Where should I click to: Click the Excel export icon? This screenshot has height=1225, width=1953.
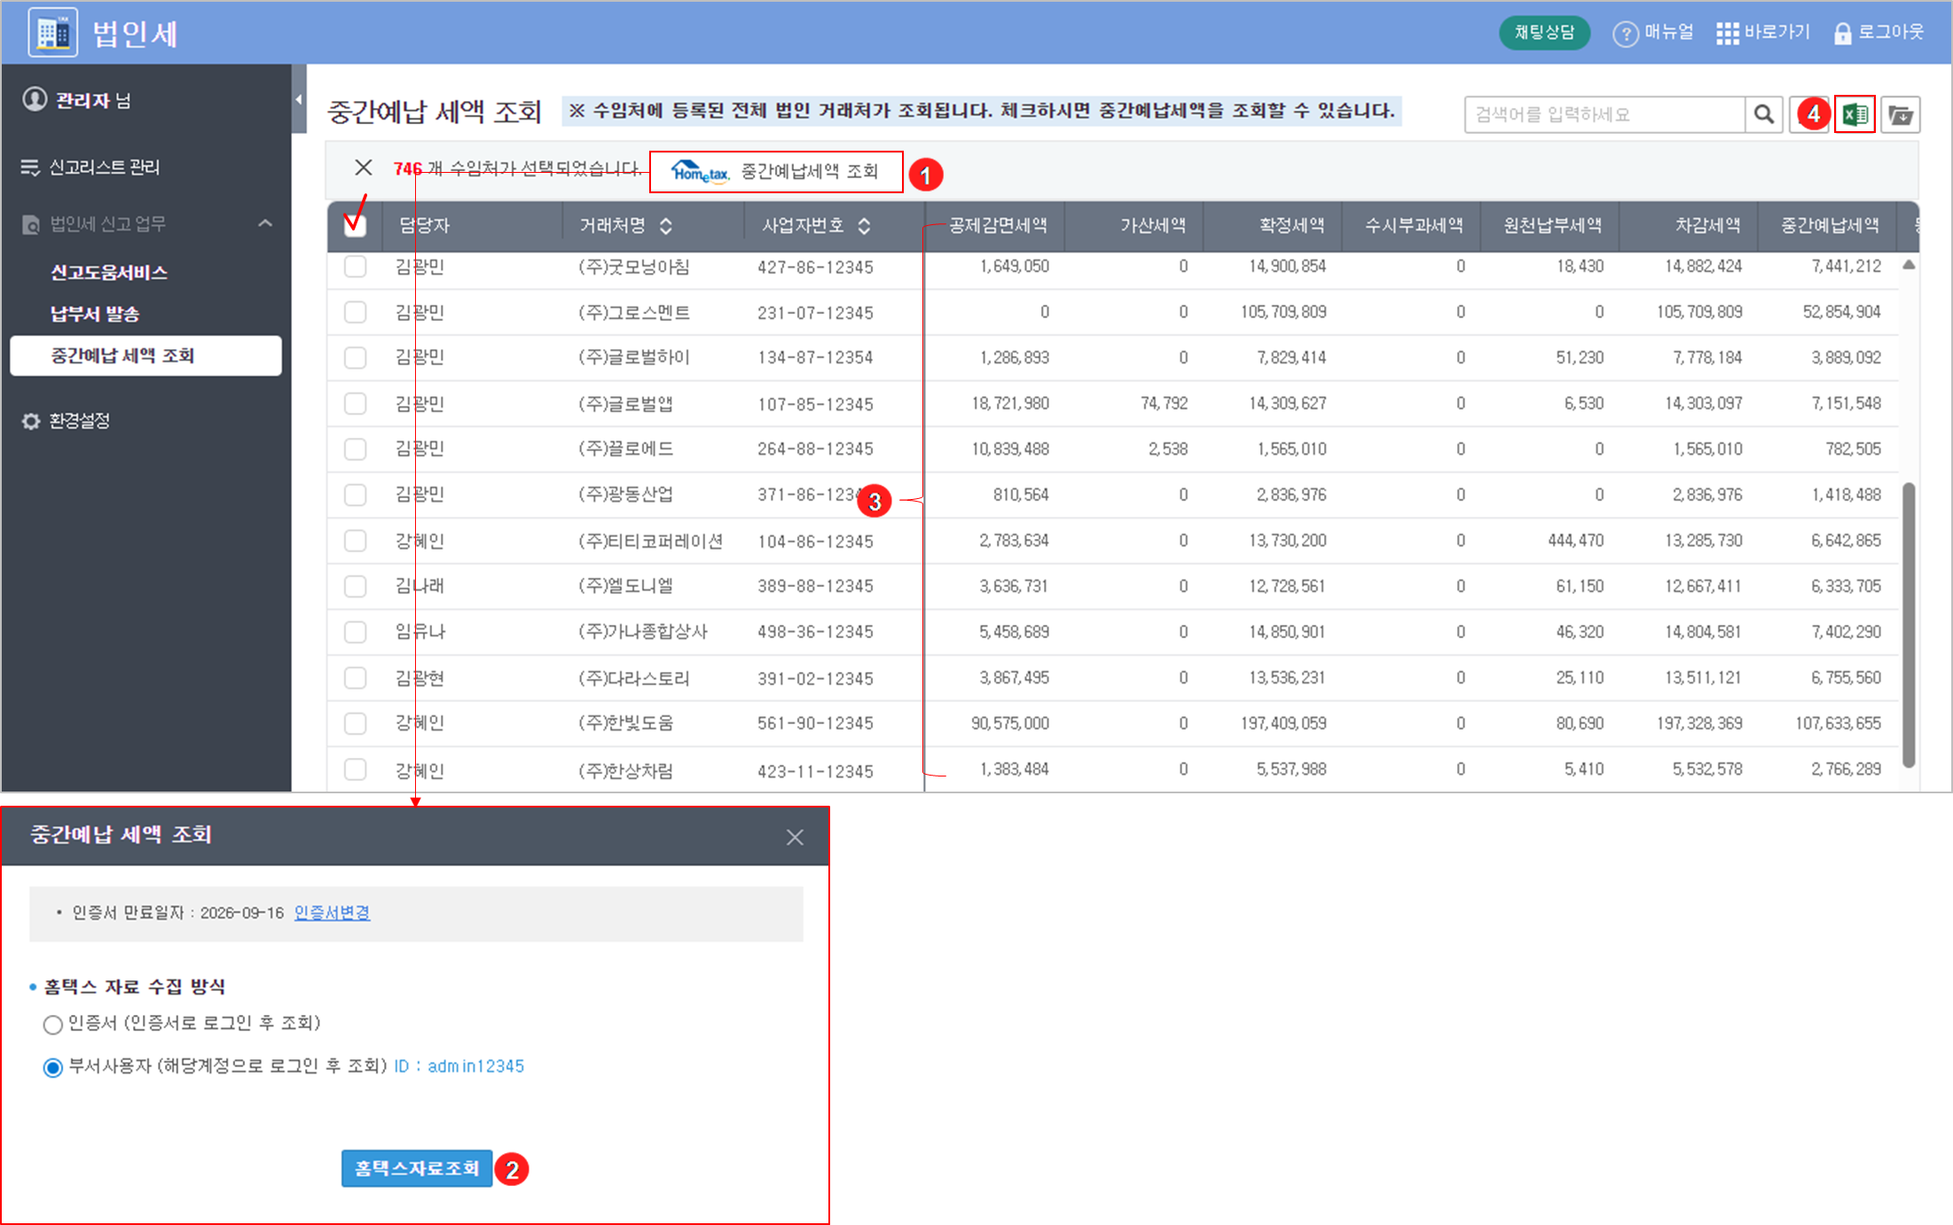coord(1855,114)
